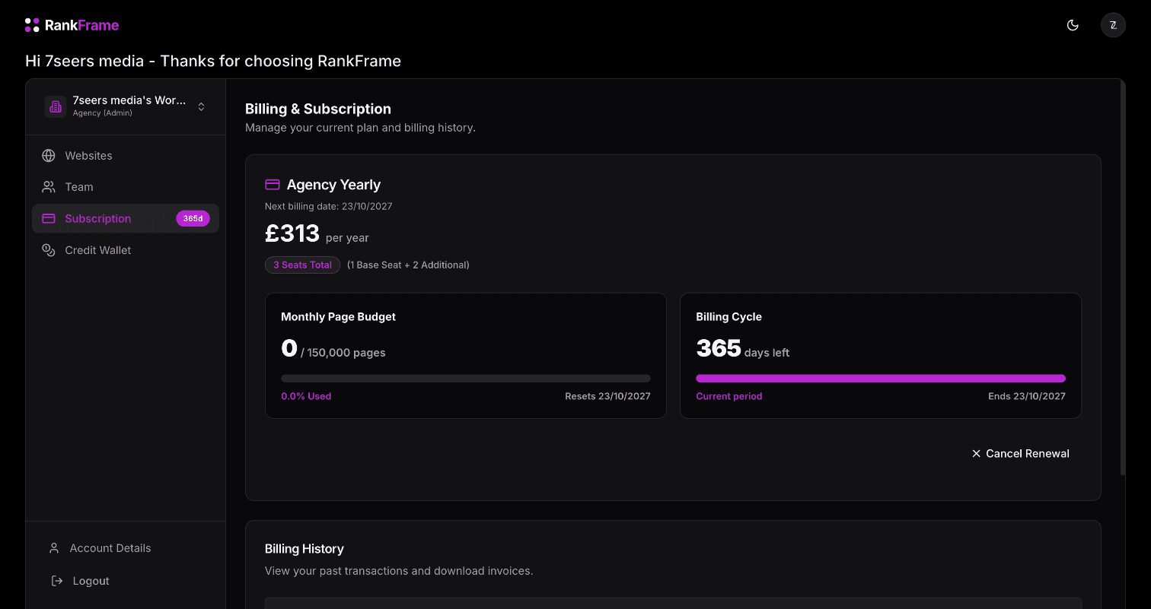Click the Logout arrow icon

tap(56, 581)
